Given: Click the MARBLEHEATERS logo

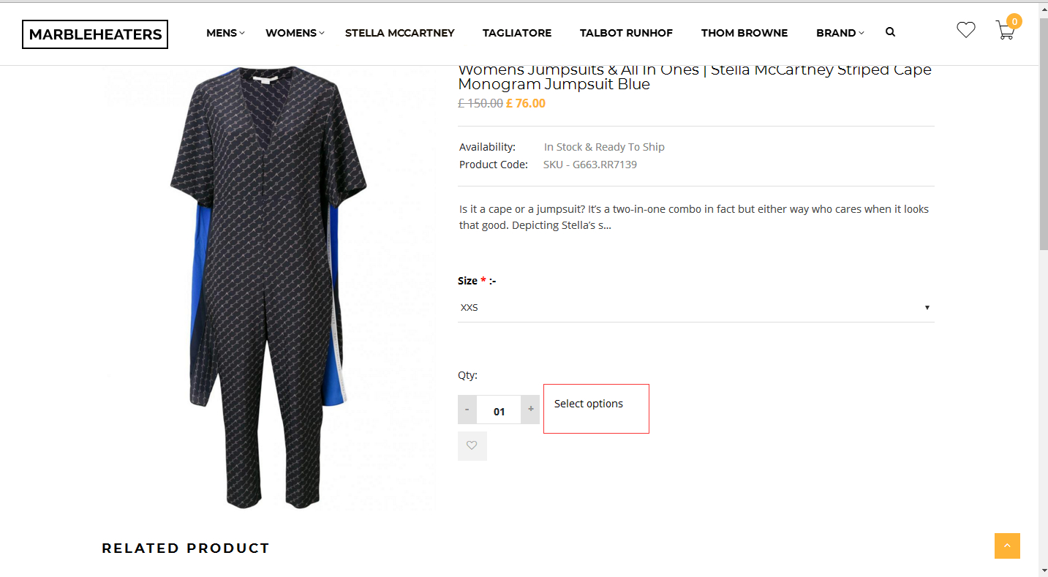Looking at the screenshot, I should [95, 34].
